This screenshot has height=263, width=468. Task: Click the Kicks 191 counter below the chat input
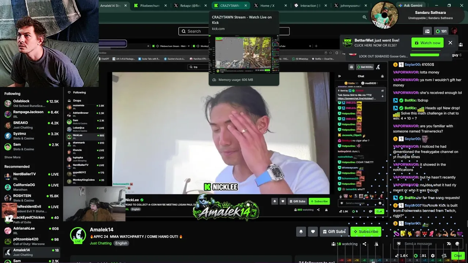420,256
